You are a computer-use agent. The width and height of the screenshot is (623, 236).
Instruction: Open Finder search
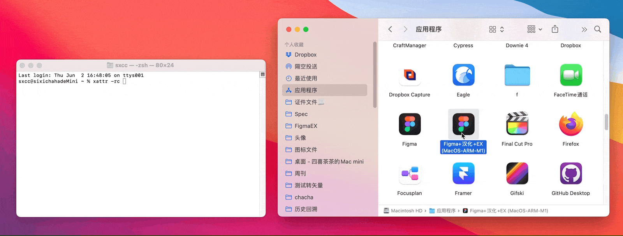(598, 29)
